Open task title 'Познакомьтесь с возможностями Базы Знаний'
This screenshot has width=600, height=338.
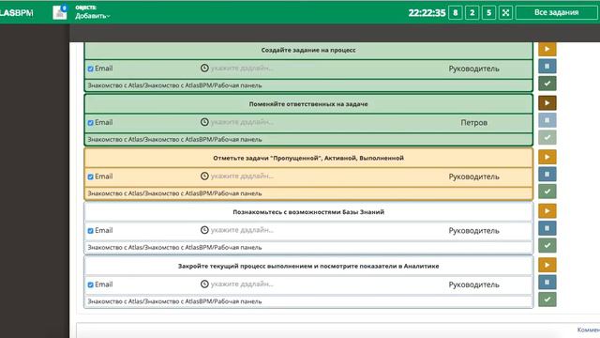[x=308, y=212]
